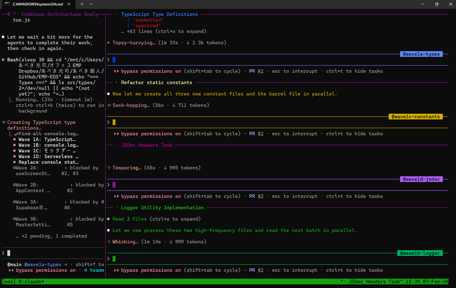Click the purple @wave1d-jsdoc agent badge
The height and width of the screenshot is (288, 456).
tap(421, 179)
